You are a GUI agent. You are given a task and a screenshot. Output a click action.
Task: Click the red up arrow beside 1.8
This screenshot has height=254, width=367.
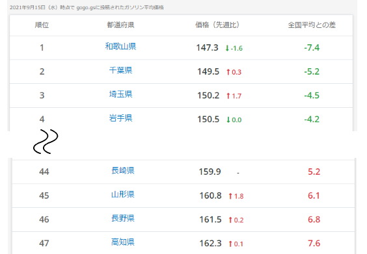click(230, 196)
